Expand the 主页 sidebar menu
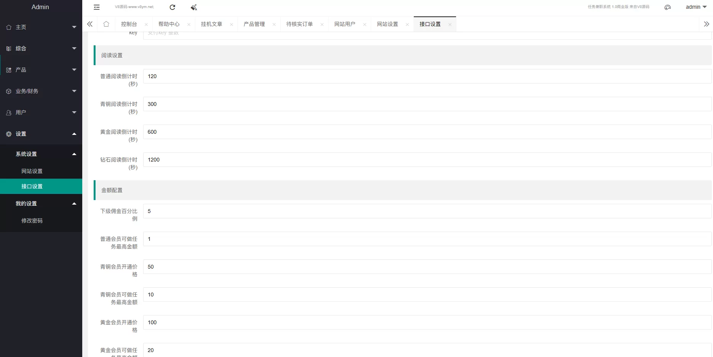This screenshot has width=713, height=357. click(x=41, y=27)
